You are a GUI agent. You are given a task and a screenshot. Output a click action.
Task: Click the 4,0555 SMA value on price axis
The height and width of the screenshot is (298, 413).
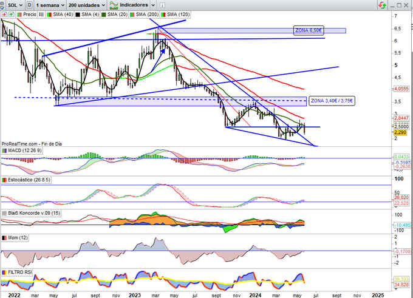[x=401, y=89]
